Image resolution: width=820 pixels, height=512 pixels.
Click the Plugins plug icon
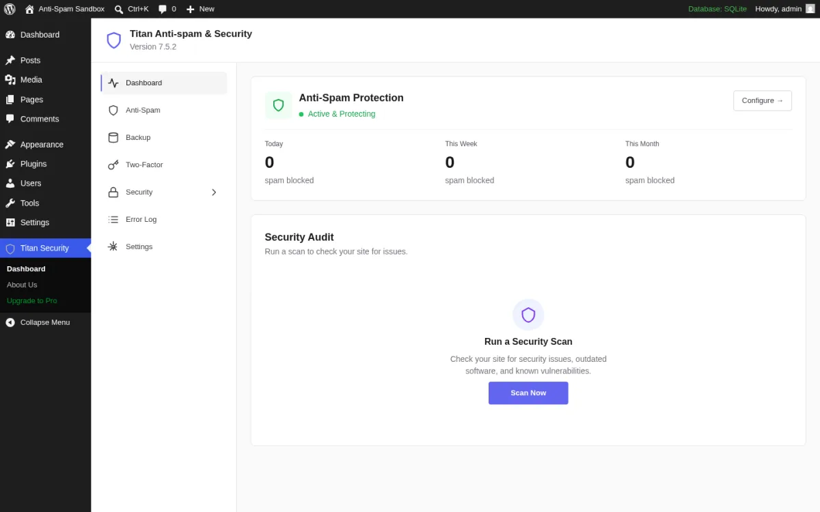[10, 164]
